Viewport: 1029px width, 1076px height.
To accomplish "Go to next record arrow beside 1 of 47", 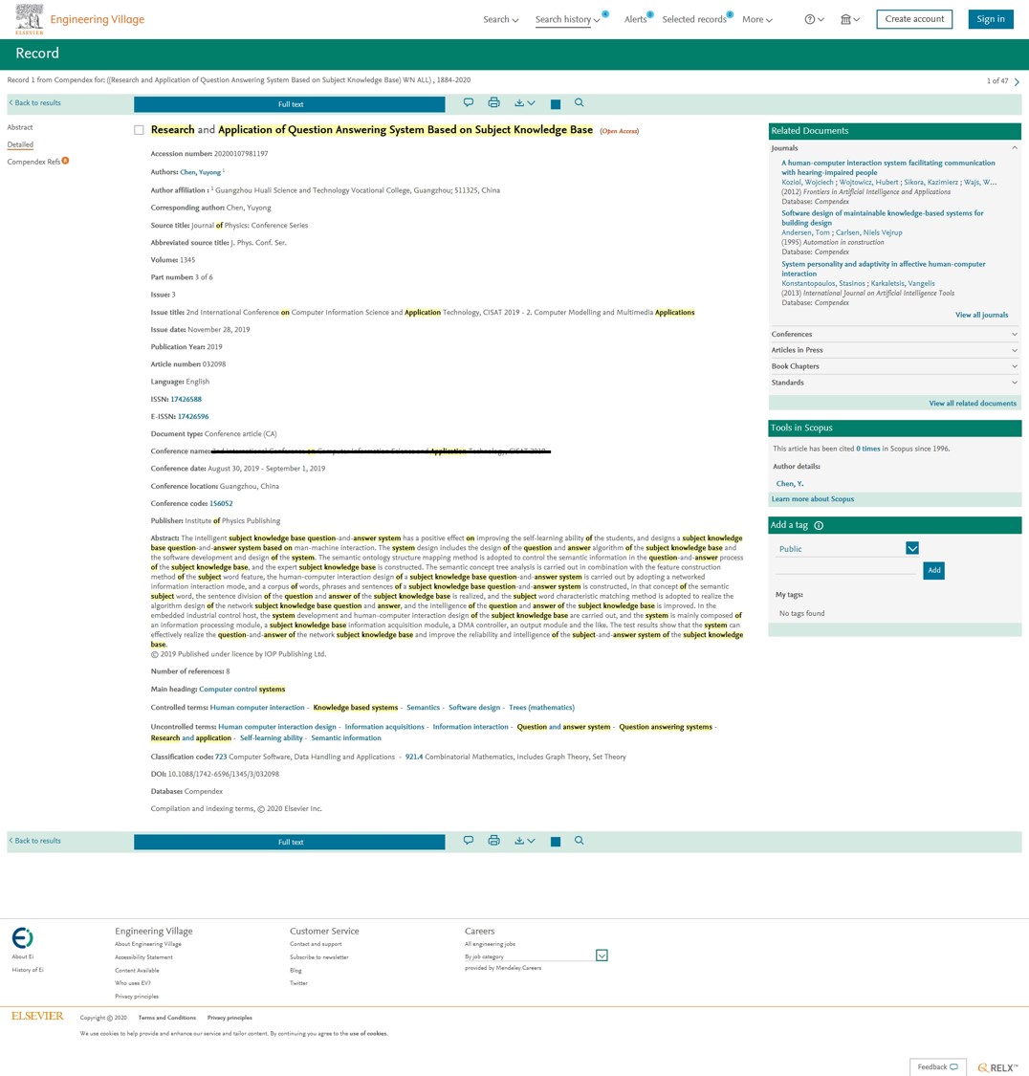I will pos(1017,81).
